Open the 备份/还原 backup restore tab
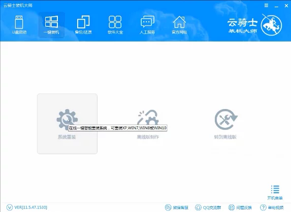 click(83, 25)
